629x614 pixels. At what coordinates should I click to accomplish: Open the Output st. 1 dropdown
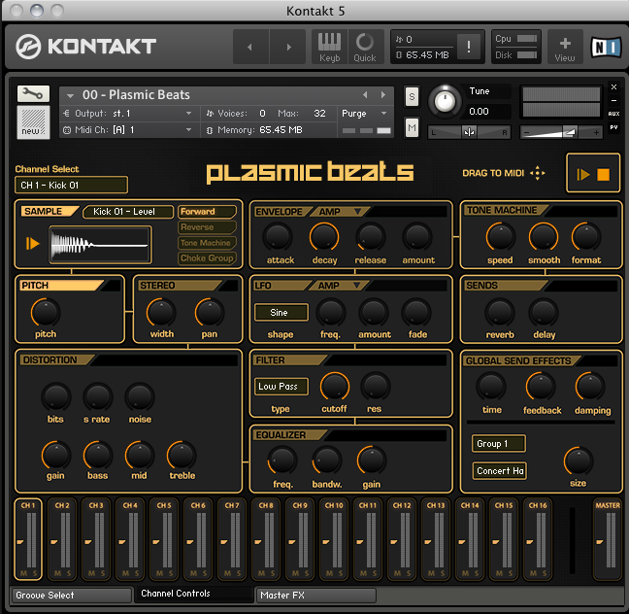pos(130,114)
